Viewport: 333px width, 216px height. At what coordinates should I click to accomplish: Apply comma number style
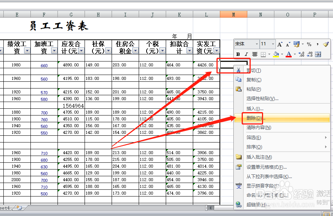coord(317,44)
